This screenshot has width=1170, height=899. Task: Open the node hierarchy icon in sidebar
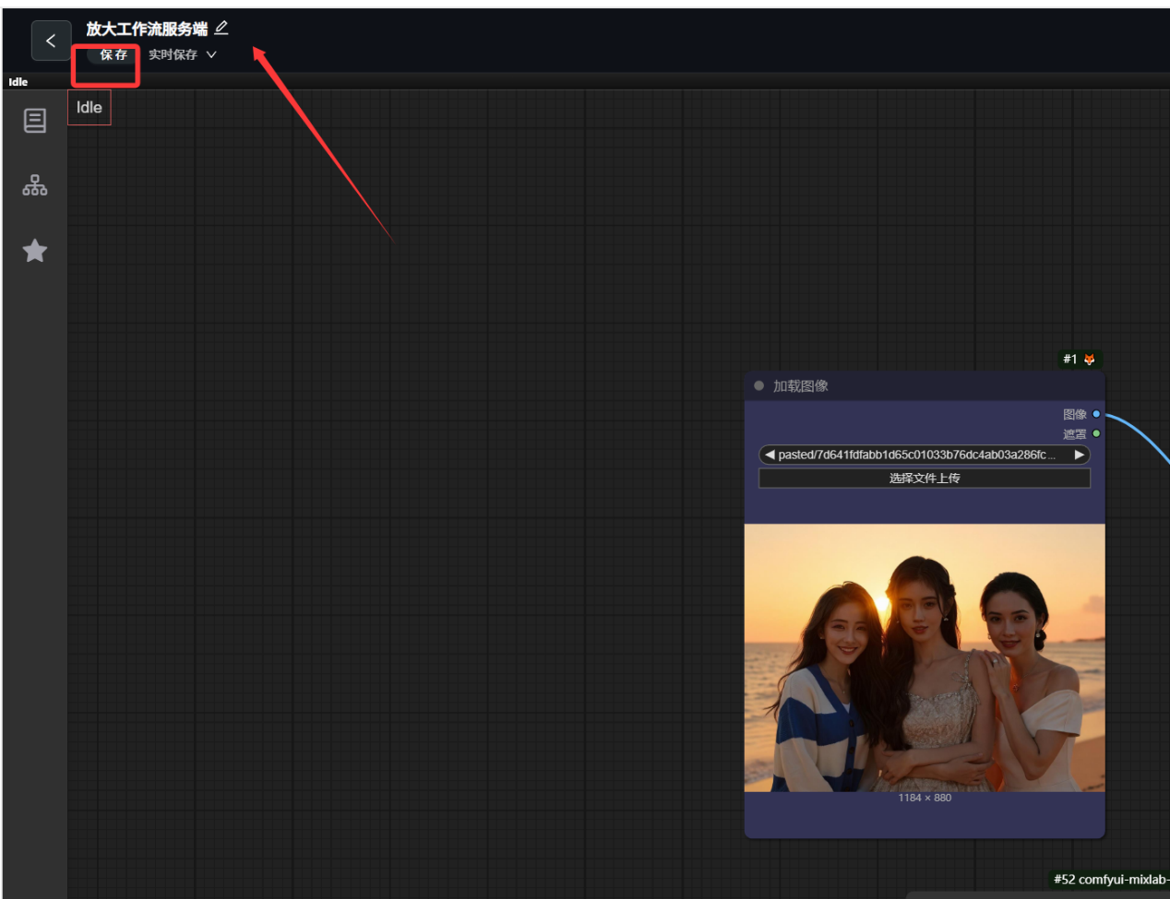pyautogui.click(x=35, y=185)
